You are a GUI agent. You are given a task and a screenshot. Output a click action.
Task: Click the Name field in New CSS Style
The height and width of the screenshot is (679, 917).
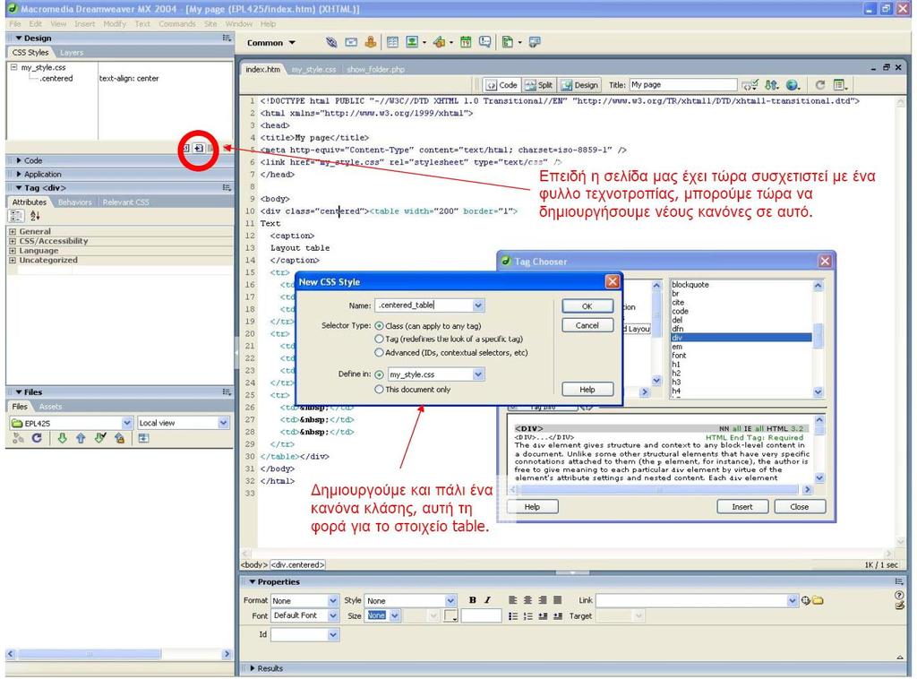point(424,305)
